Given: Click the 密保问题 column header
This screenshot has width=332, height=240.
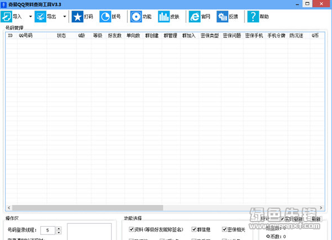Looking at the screenshot, I should click(x=232, y=36).
